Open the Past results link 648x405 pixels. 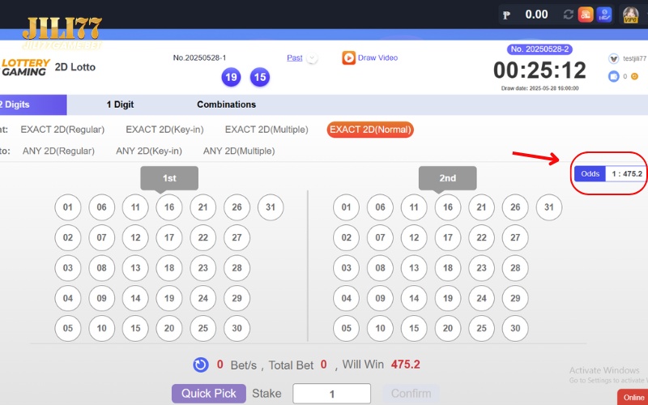coord(295,58)
